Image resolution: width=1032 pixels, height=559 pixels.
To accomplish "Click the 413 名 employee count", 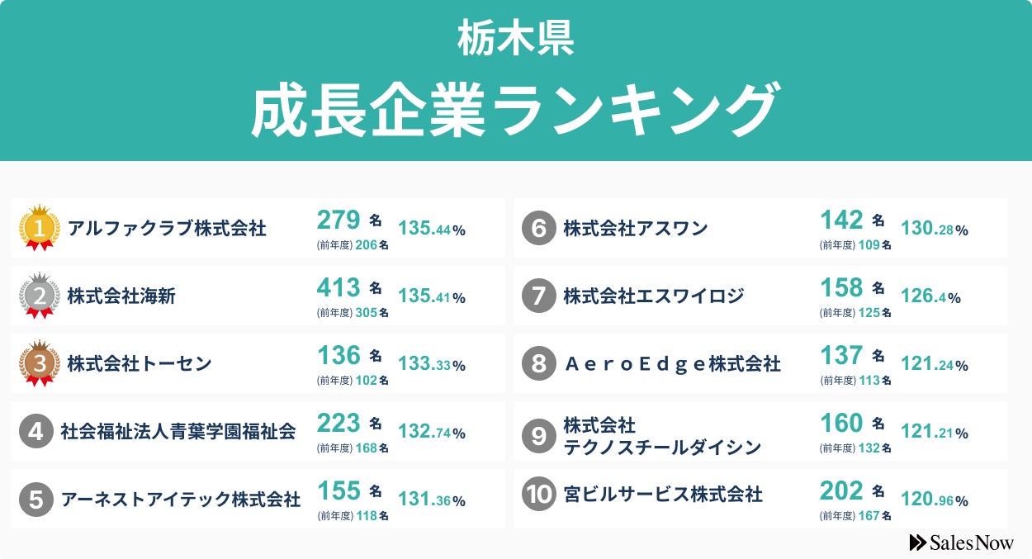I will pos(350,287).
